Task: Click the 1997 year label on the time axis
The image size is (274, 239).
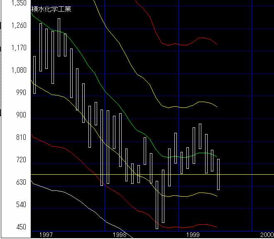Action: (x=46, y=234)
